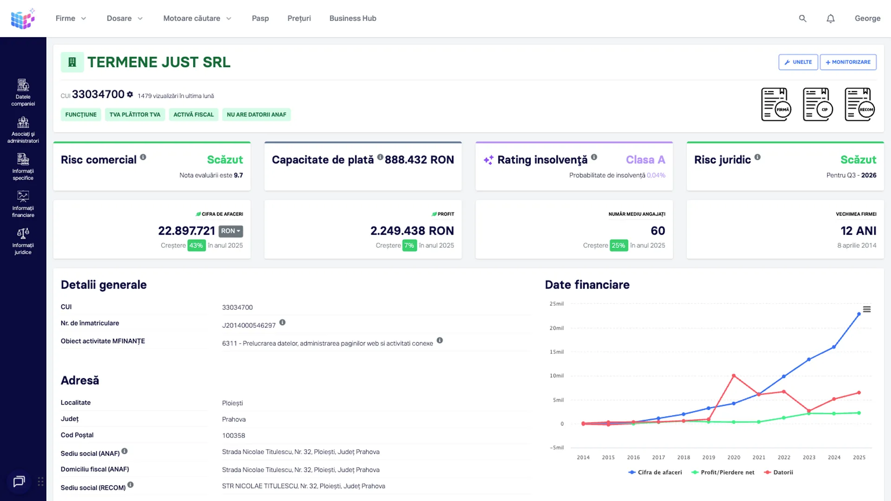Show info for Sediu social (ANAF)
Image resolution: width=891 pixels, height=501 pixels.
coord(124,451)
